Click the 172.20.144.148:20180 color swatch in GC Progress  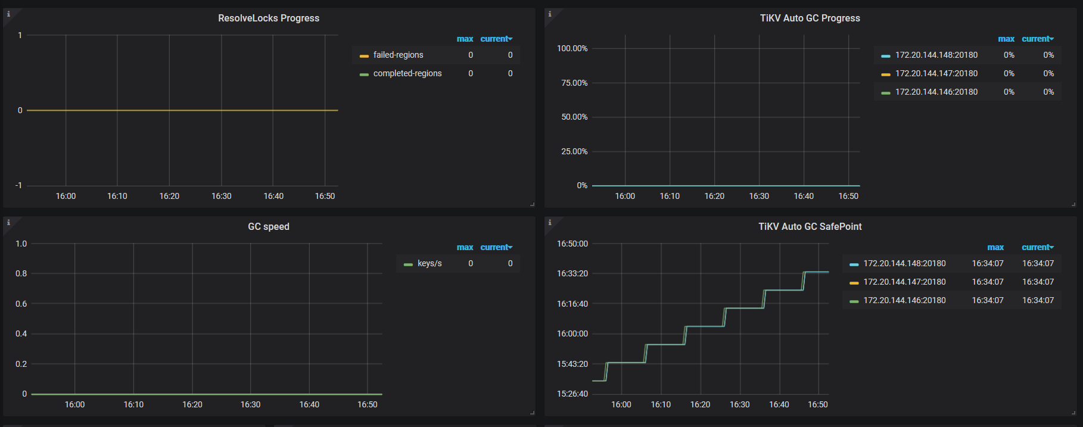(x=885, y=56)
